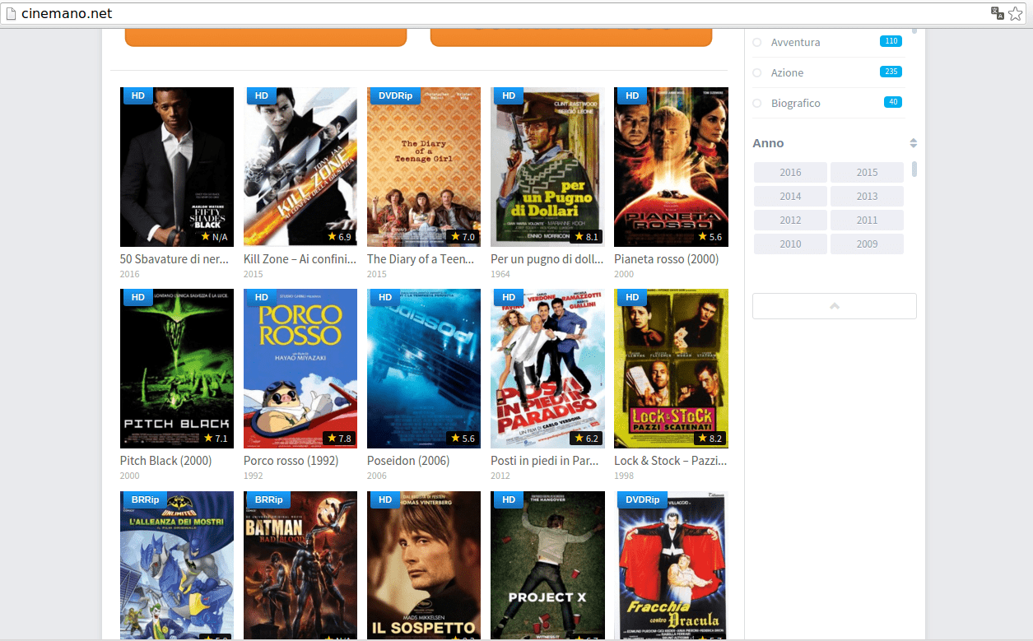
Task: Select the Azione genre radio button
Action: (x=757, y=72)
